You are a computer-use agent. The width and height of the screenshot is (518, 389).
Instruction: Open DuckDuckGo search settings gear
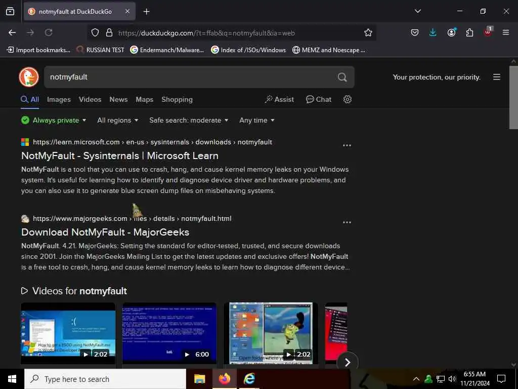click(x=347, y=99)
